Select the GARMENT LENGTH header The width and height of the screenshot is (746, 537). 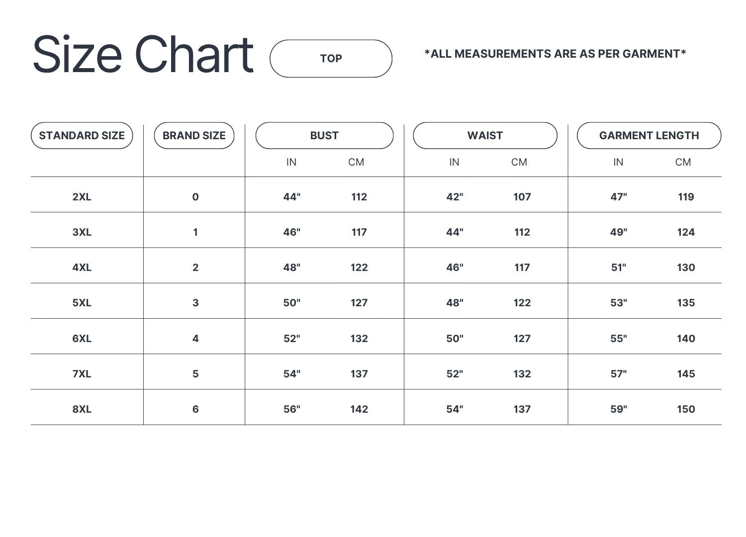coord(649,136)
